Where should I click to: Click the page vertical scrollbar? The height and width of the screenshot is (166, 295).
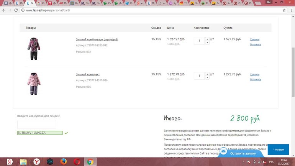(292, 58)
